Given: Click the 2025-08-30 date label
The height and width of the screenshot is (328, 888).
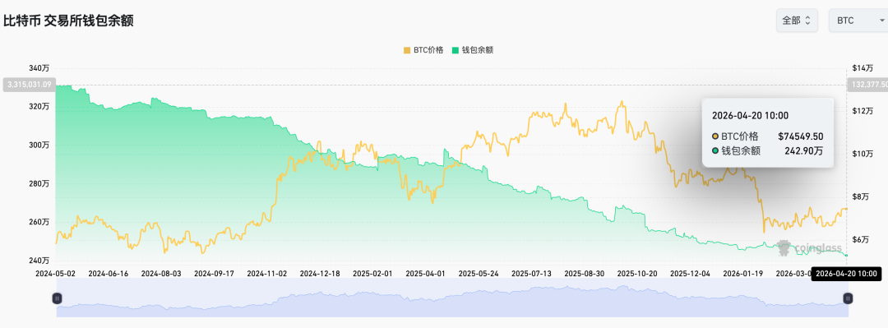Looking at the screenshot, I should [585, 273].
